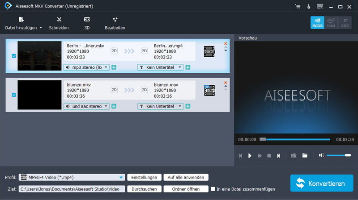Add subtitle to blumen.mkv
358x200 pixels.
click(188, 106)
